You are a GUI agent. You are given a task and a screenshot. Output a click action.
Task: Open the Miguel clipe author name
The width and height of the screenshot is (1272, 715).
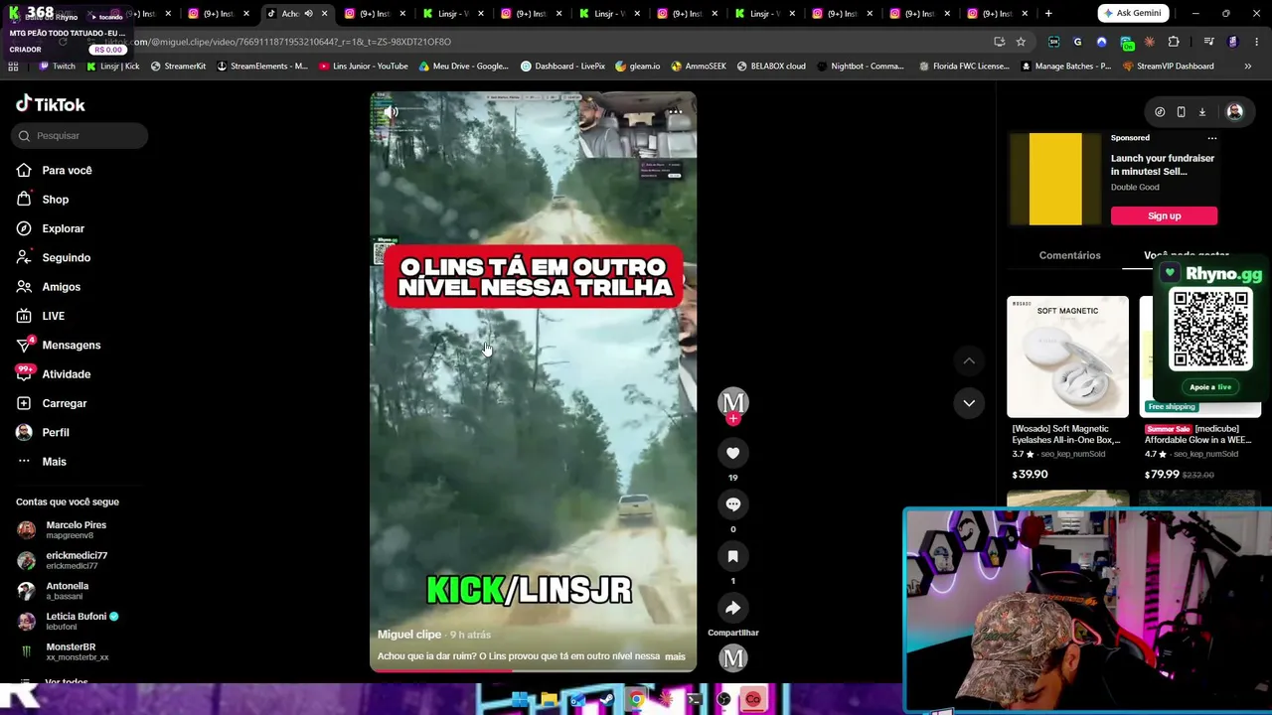[x=408, y=635]
